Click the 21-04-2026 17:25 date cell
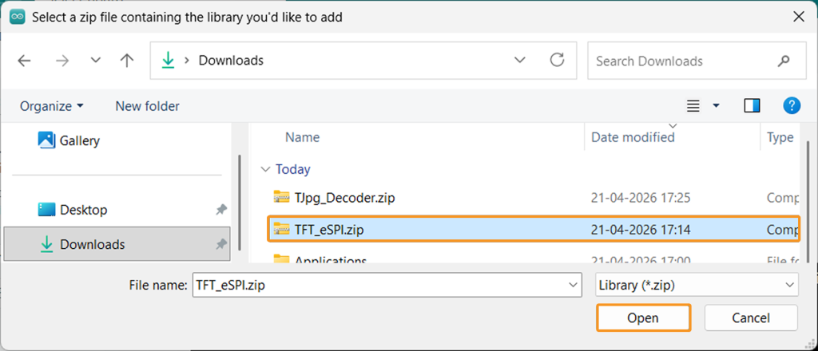 [x=641, y=197]
